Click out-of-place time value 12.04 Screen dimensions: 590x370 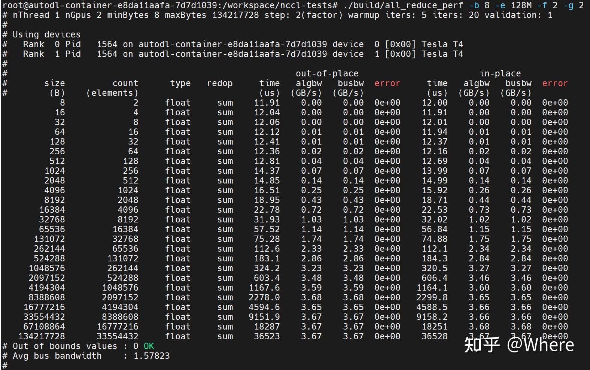(267, 112)
